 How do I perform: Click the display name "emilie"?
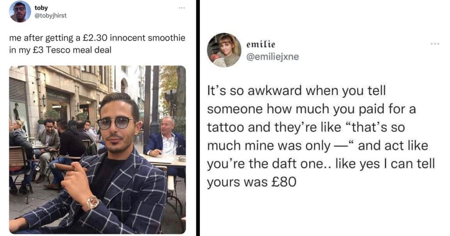(261, 44)
